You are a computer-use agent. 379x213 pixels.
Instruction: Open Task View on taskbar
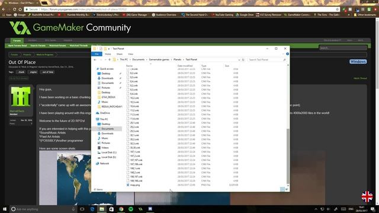tap(82, 209)
